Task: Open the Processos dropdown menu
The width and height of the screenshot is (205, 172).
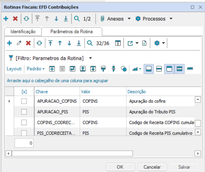Action: tap(154, 19)
